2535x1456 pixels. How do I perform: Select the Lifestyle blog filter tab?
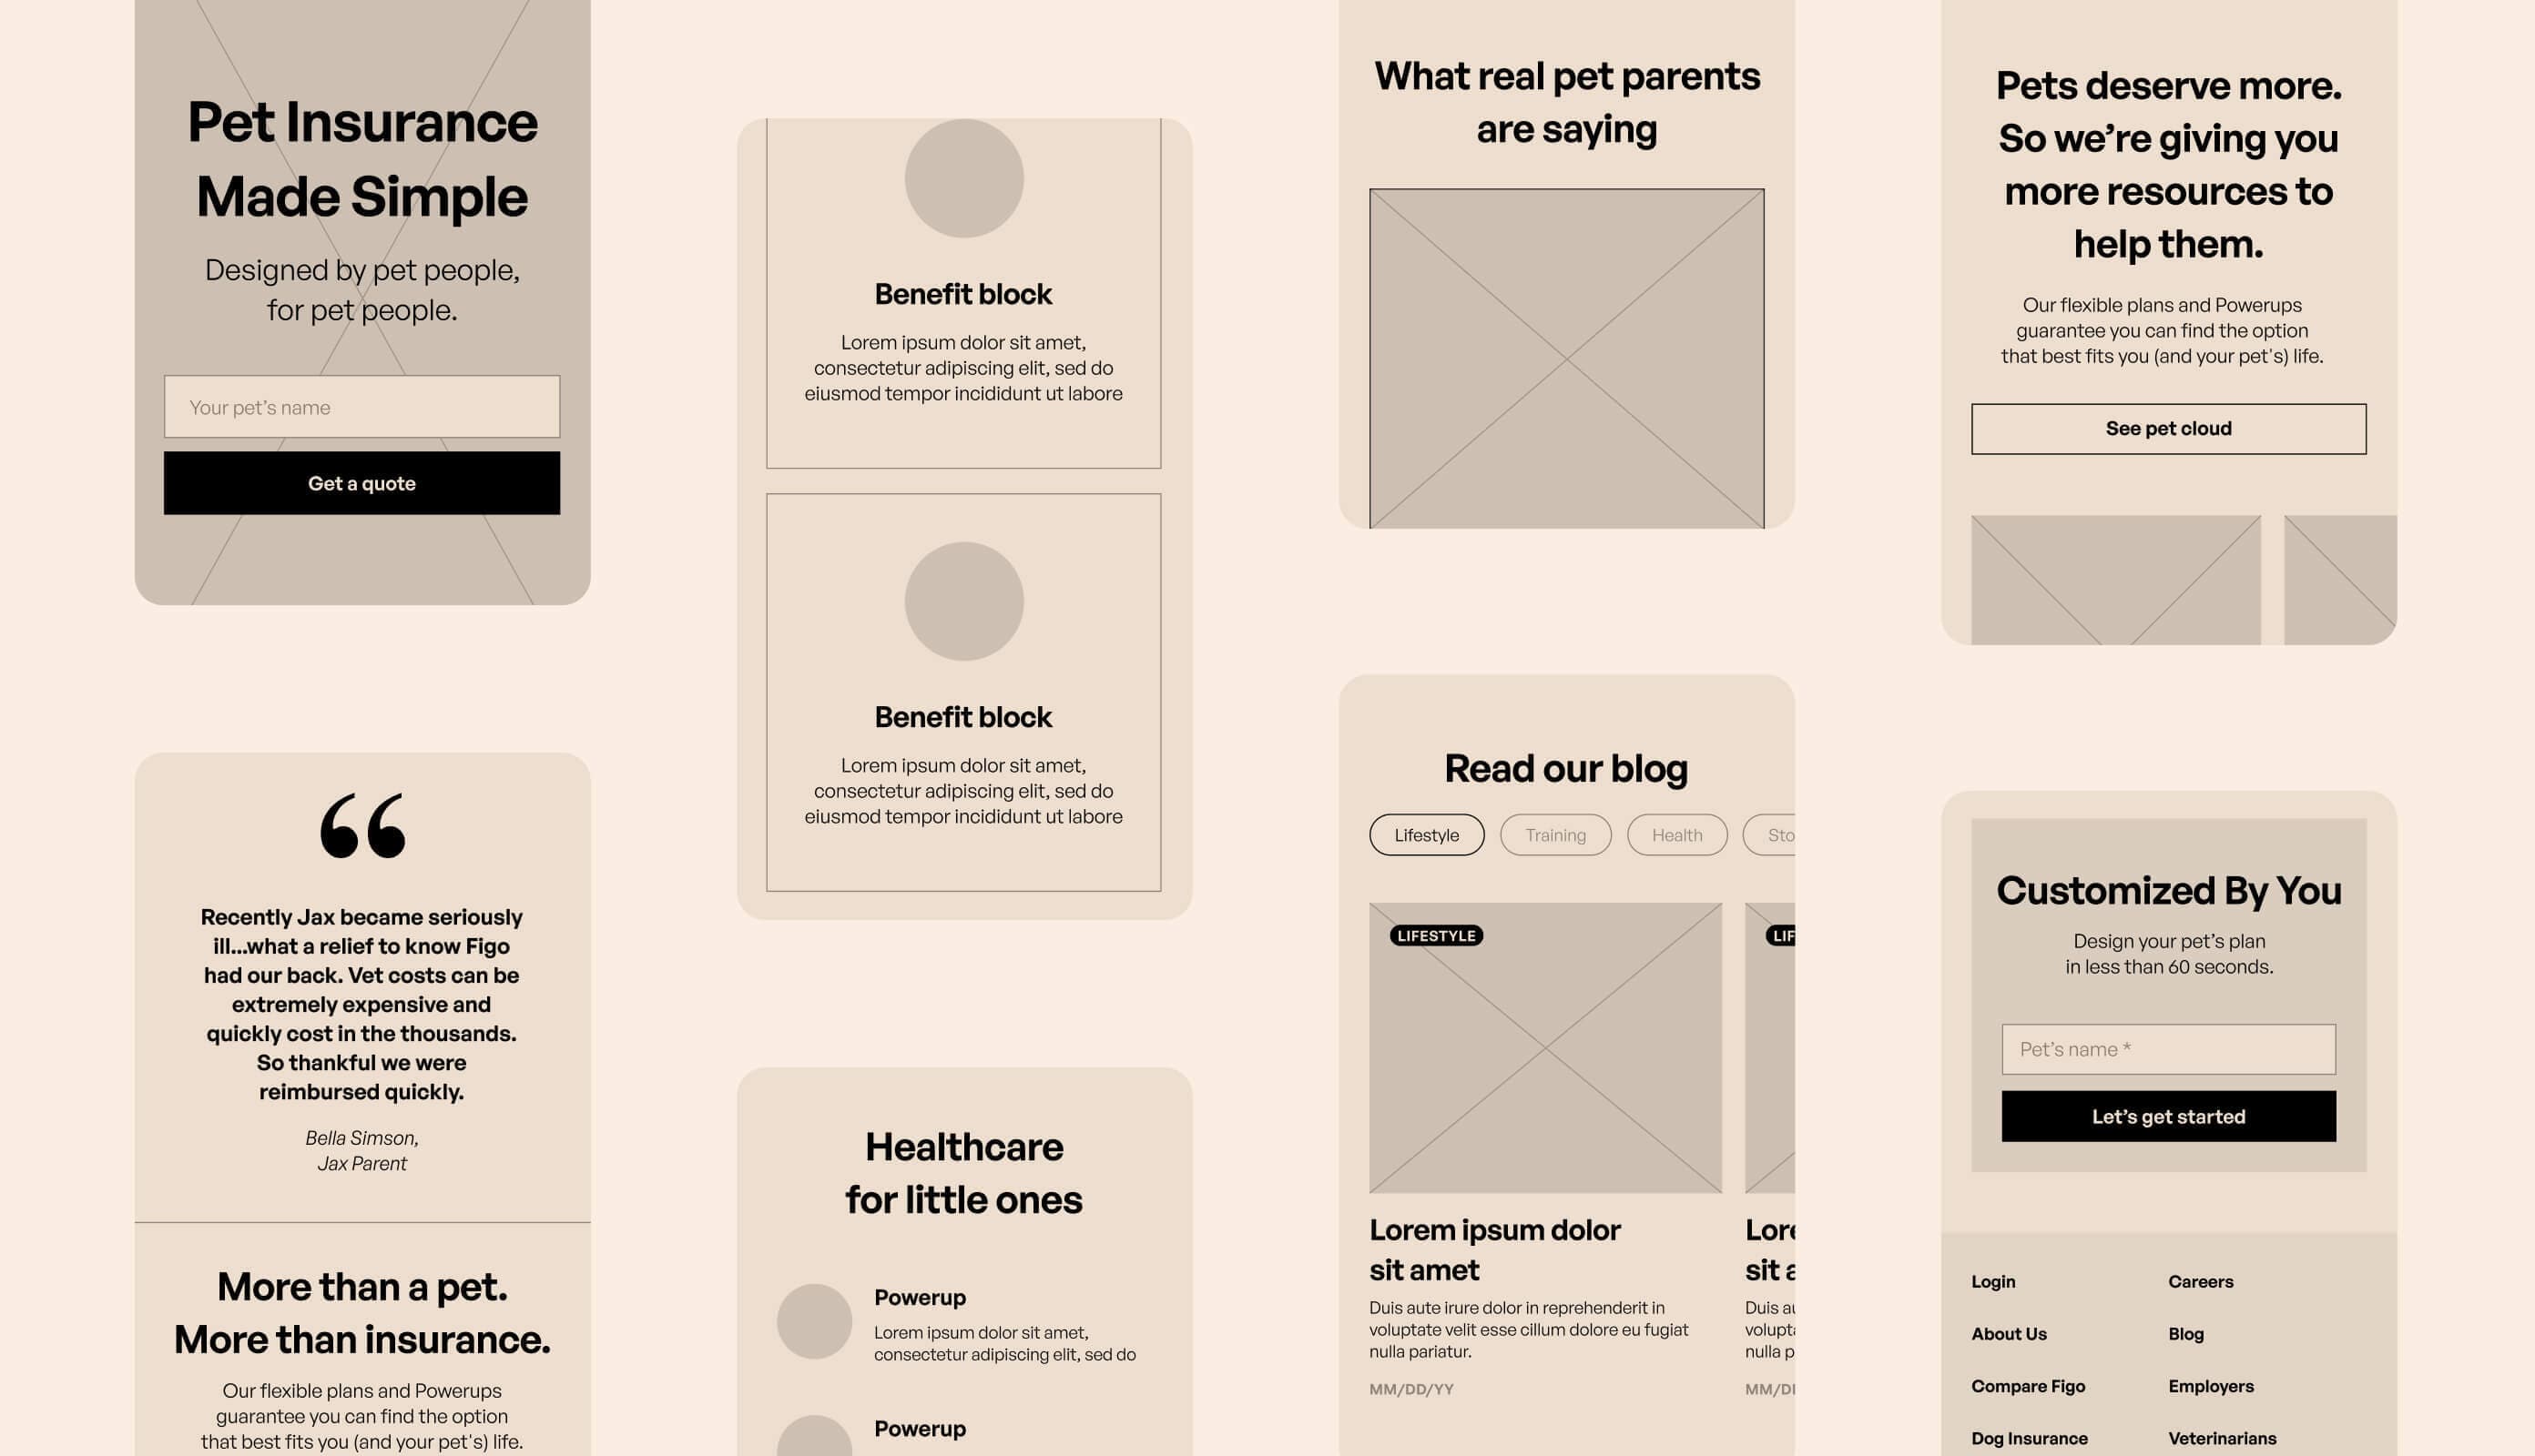click(x=1426, y=835)
